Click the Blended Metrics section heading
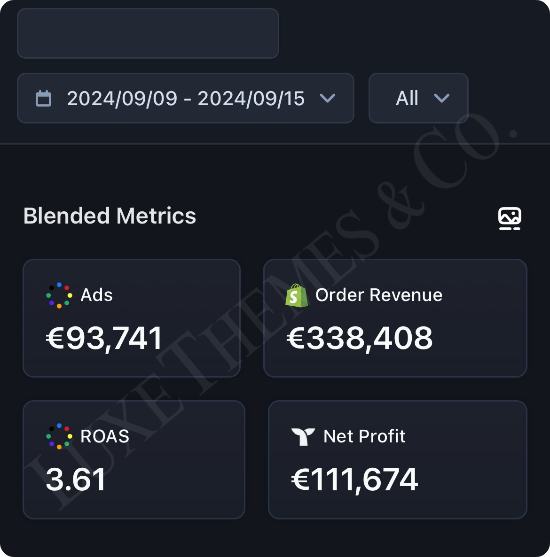Image resolution: width=550 pixels, height=557 pixels. (110, 216)
